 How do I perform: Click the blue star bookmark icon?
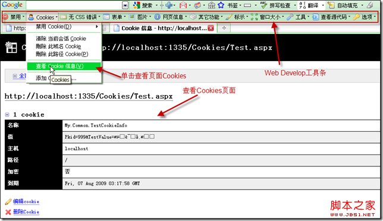(221, 5)
